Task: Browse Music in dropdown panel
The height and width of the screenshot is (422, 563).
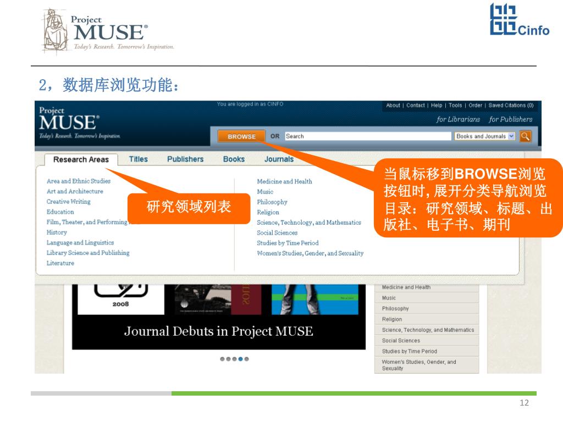Action: point(265,192)
